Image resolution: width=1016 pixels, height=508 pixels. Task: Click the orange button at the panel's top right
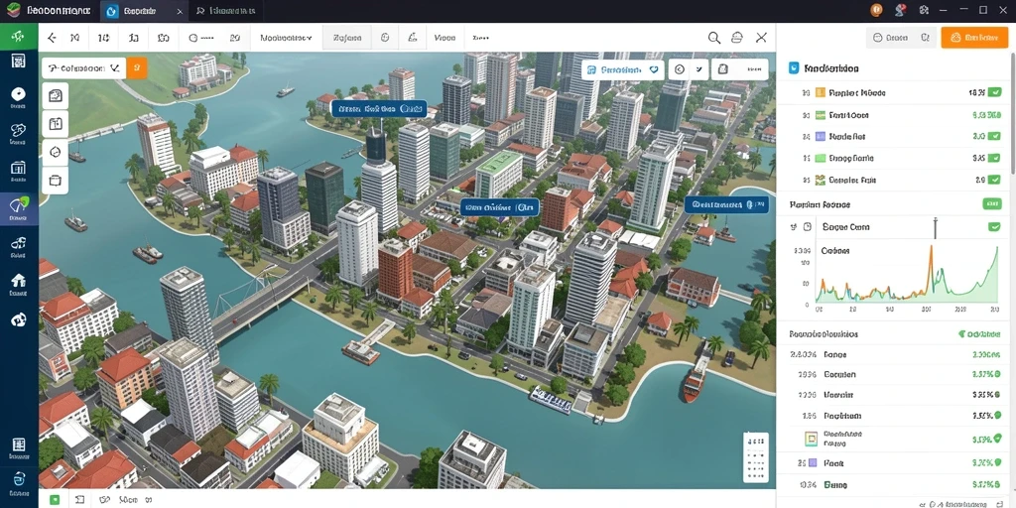pyautogui.click(x=973, y=38)
